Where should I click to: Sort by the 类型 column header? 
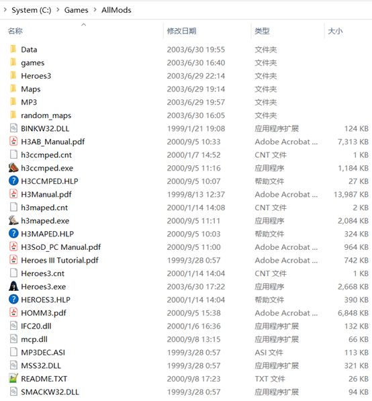262,31
